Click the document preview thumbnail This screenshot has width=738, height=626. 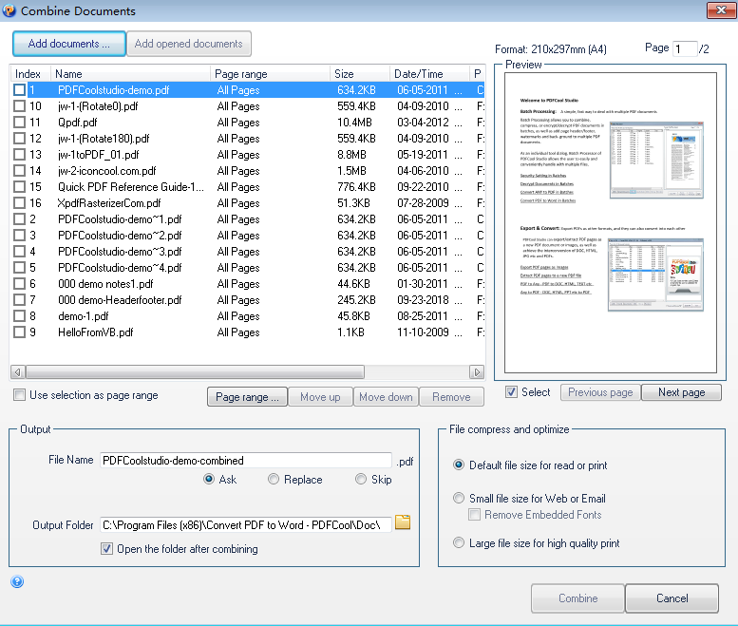coord(611,222)
